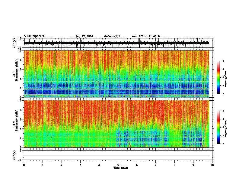Image resolution: width=239 pixels, height=185 pixels.
Task: Click the "6" tick on ch.1 frequency axis
Action: [21, 69]
